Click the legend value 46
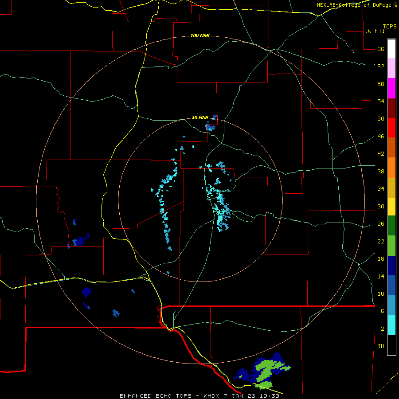 (381, 137)
